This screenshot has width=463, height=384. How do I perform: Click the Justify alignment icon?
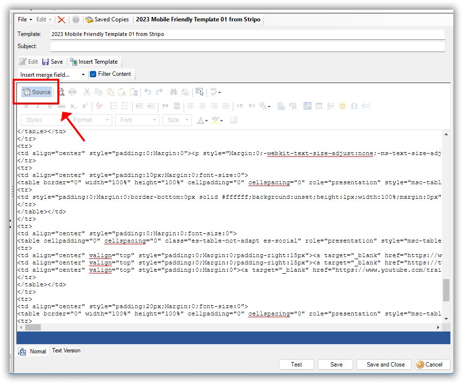(226, 106)
